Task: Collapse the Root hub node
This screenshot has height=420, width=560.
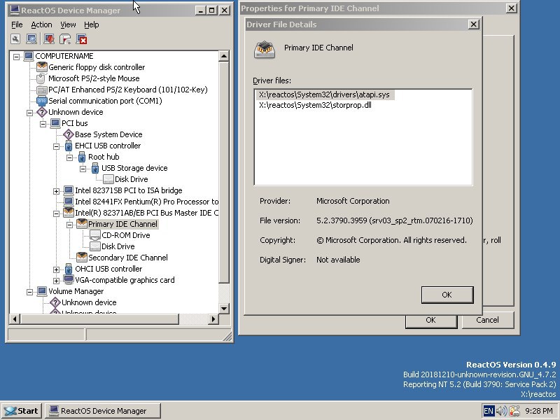Action: [x=69, y=157]
